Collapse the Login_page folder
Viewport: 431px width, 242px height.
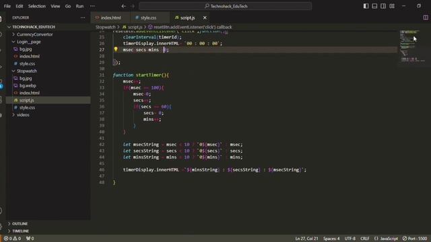[x=28, y=42]
